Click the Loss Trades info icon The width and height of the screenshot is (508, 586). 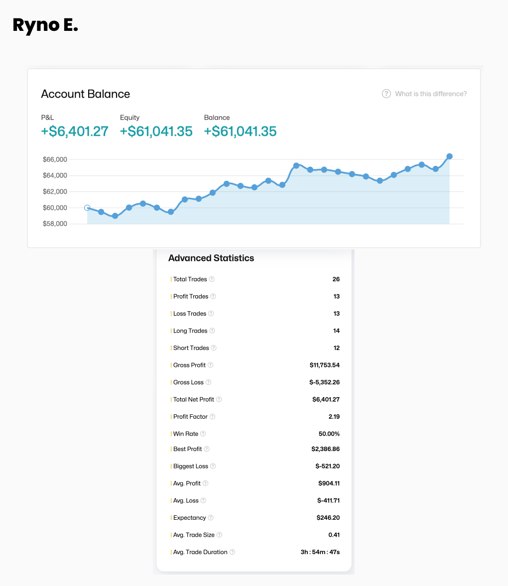click(211, 314)
